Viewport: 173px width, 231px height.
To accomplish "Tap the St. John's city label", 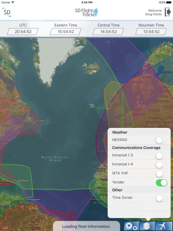I will click(x=41, y=120).
